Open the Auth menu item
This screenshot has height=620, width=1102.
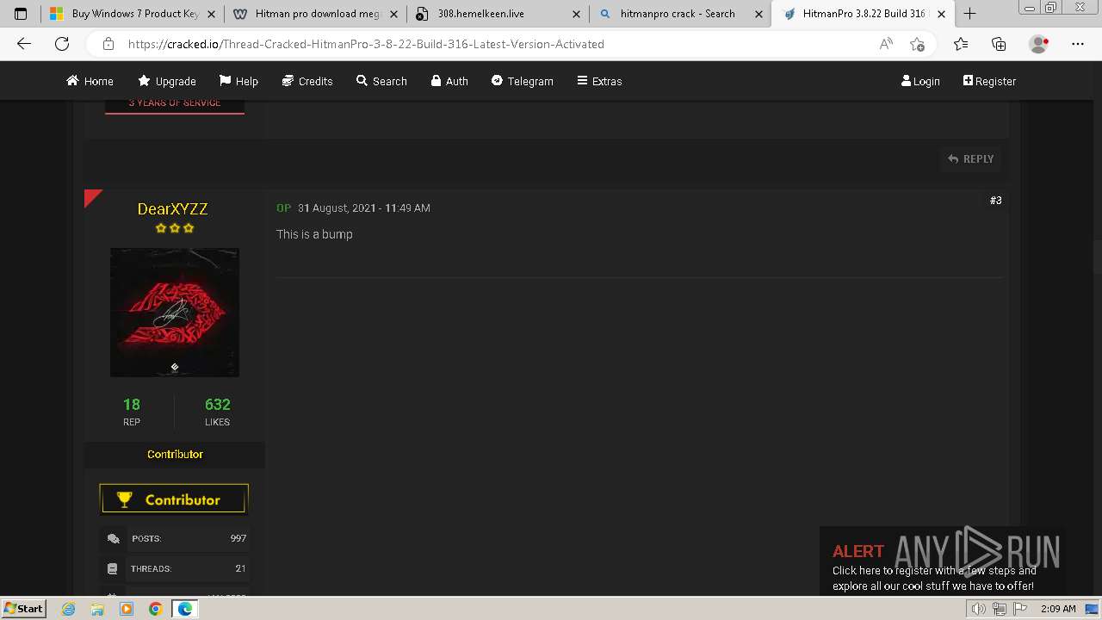[x=449, y=81]
